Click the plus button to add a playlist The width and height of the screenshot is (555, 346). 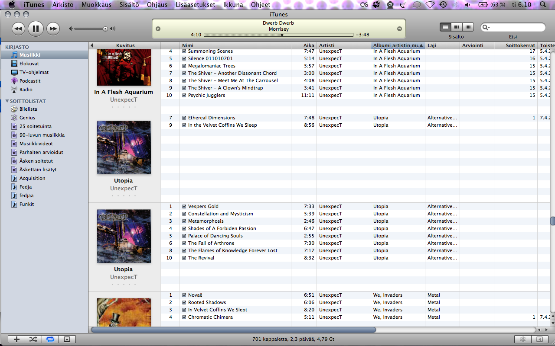(x=16, y=340)
